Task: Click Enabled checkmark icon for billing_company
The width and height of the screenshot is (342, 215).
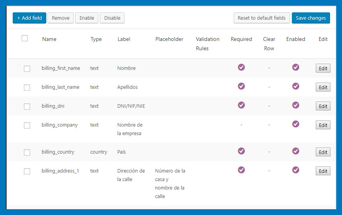Action: coord(296,124)
